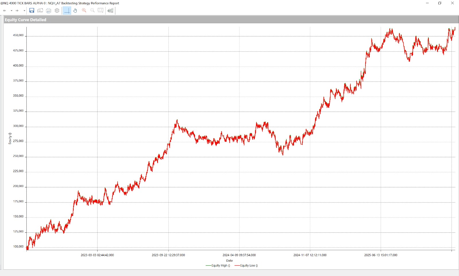Click the 3D graph icon
Image resolution: width=459 pixels, height=276 pixels.
coord(110,11)
